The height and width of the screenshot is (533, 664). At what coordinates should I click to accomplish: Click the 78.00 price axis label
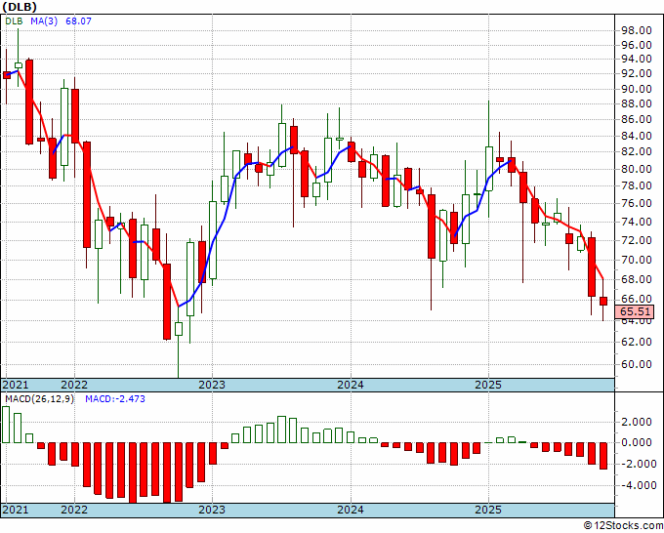pos(636,185)
